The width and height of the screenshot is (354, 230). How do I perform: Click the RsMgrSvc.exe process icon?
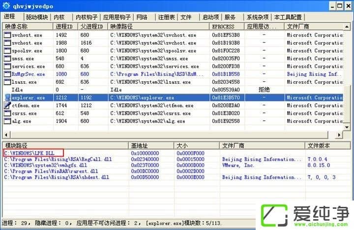(7, 74)
